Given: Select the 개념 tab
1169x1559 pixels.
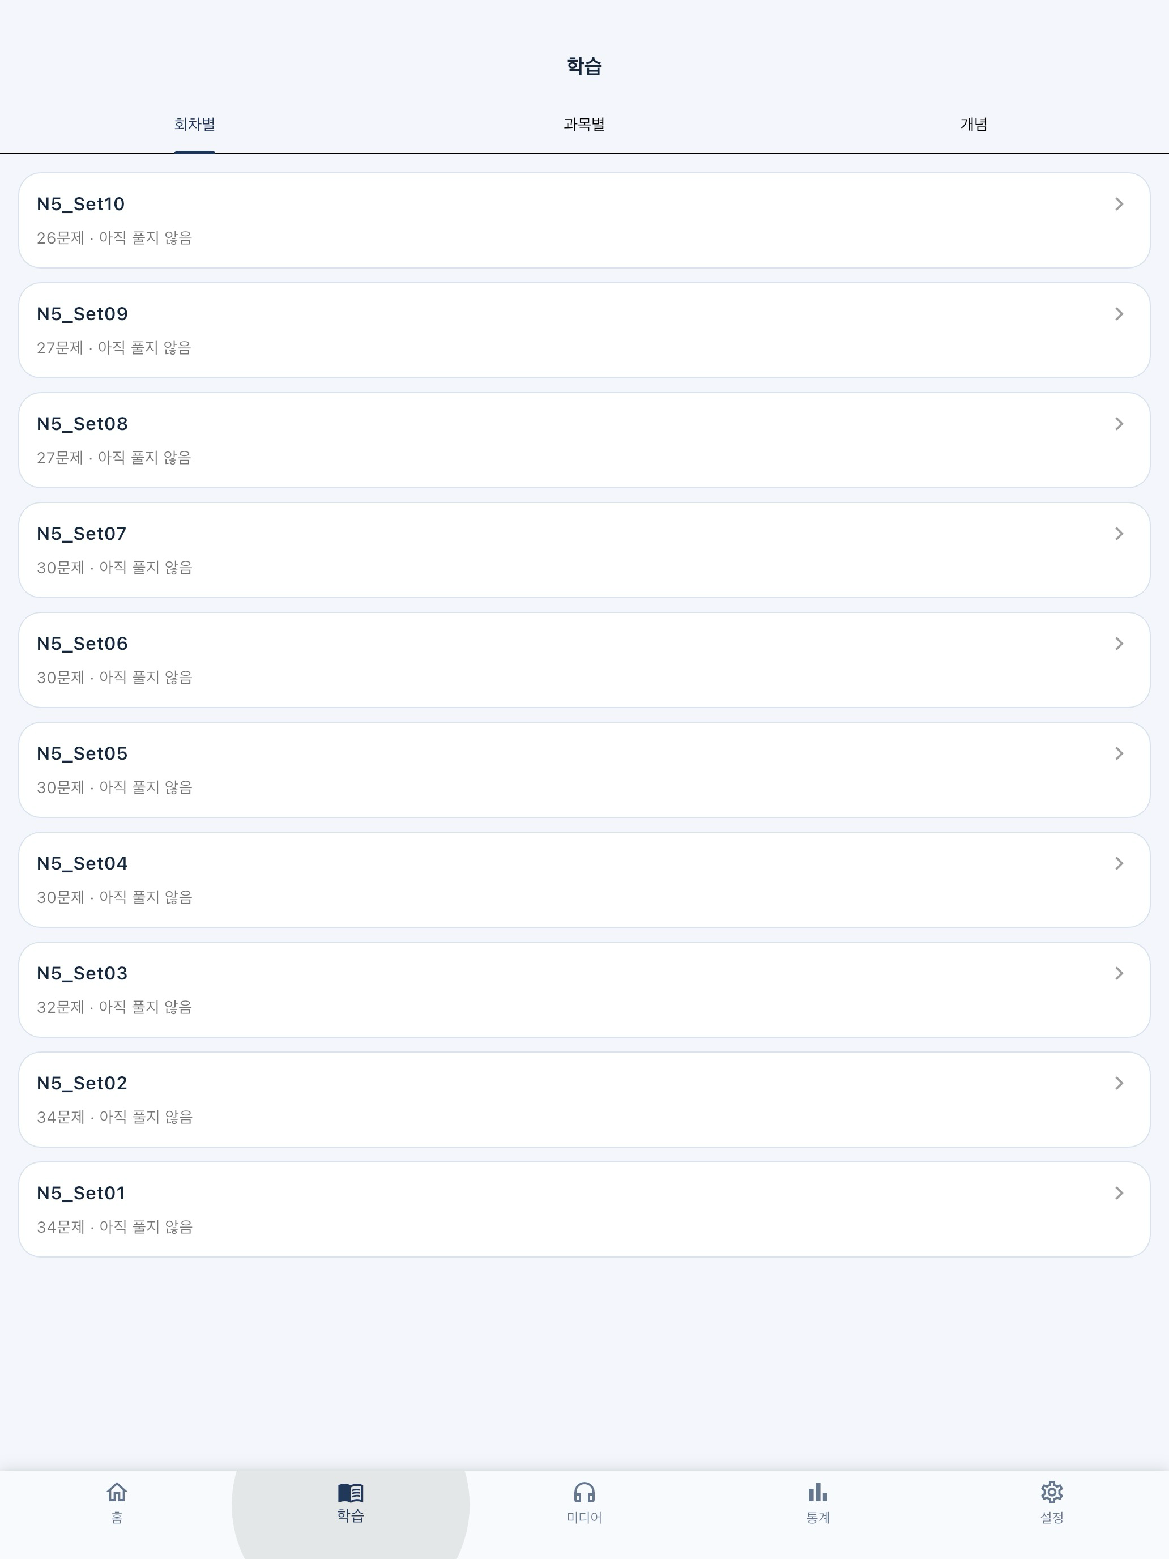Looking at the screenshot, I should click(974, 125).
